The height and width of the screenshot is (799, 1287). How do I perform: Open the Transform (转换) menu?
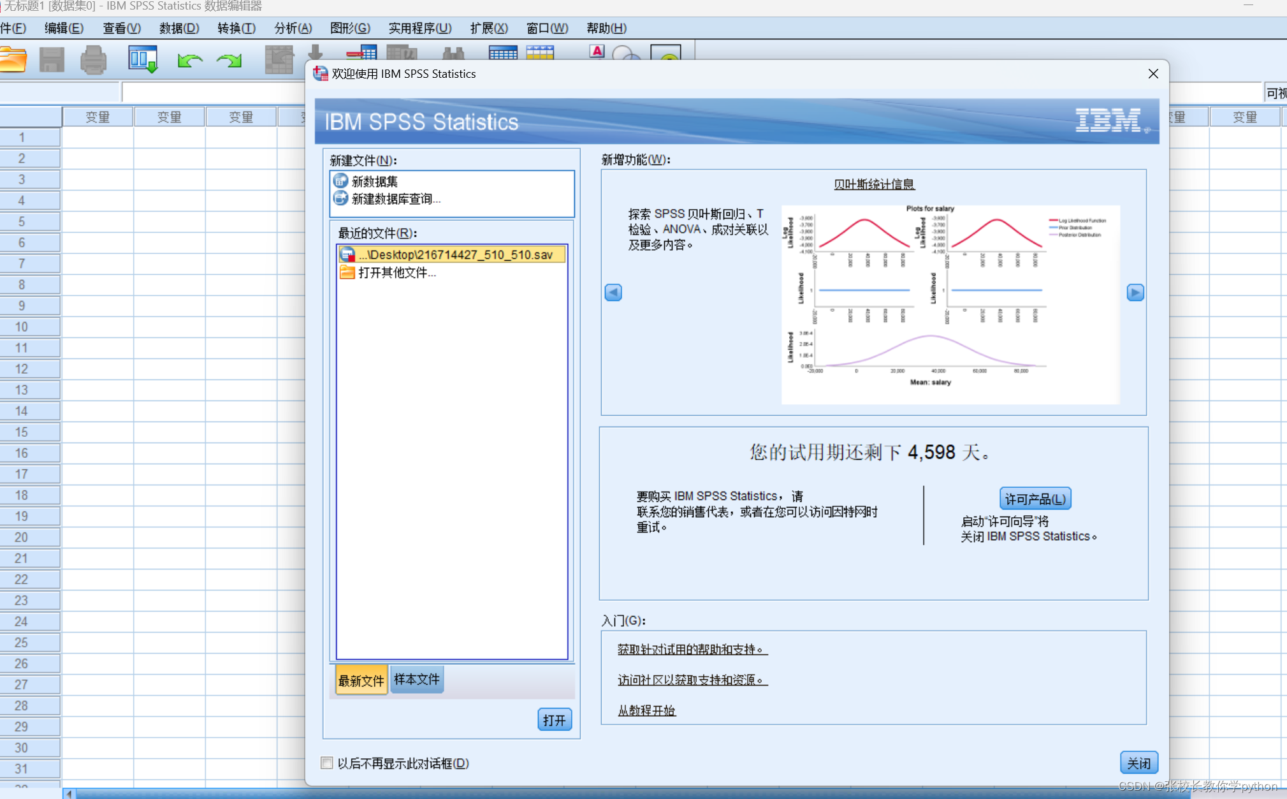point(236,28)
